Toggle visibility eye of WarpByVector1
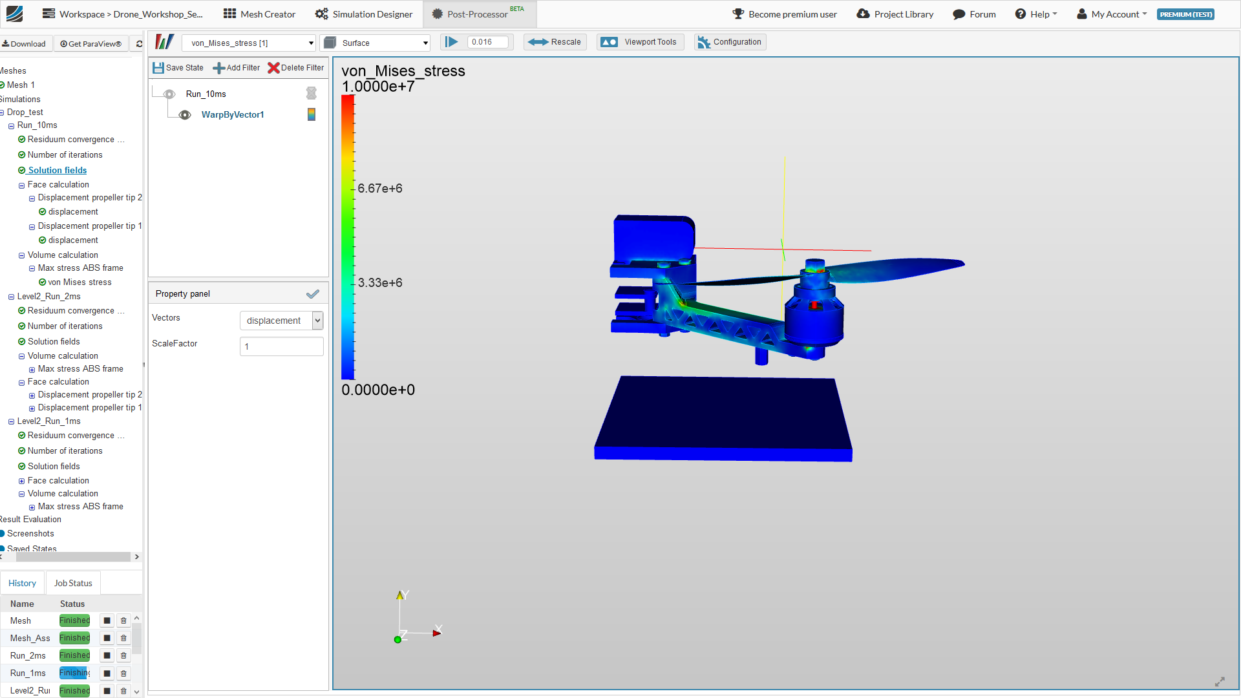1241x698 pixels. (185, 115)
